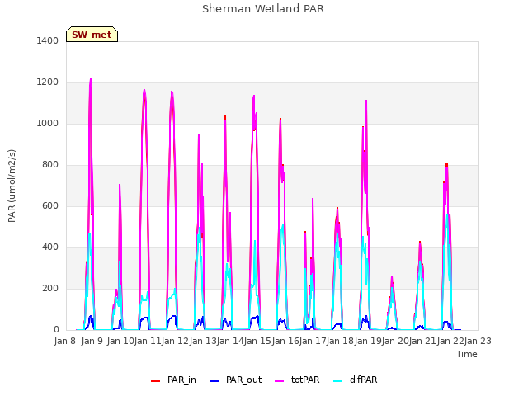
Task: Click the Jan 9 x-axis label
Action: pos(92,341)
